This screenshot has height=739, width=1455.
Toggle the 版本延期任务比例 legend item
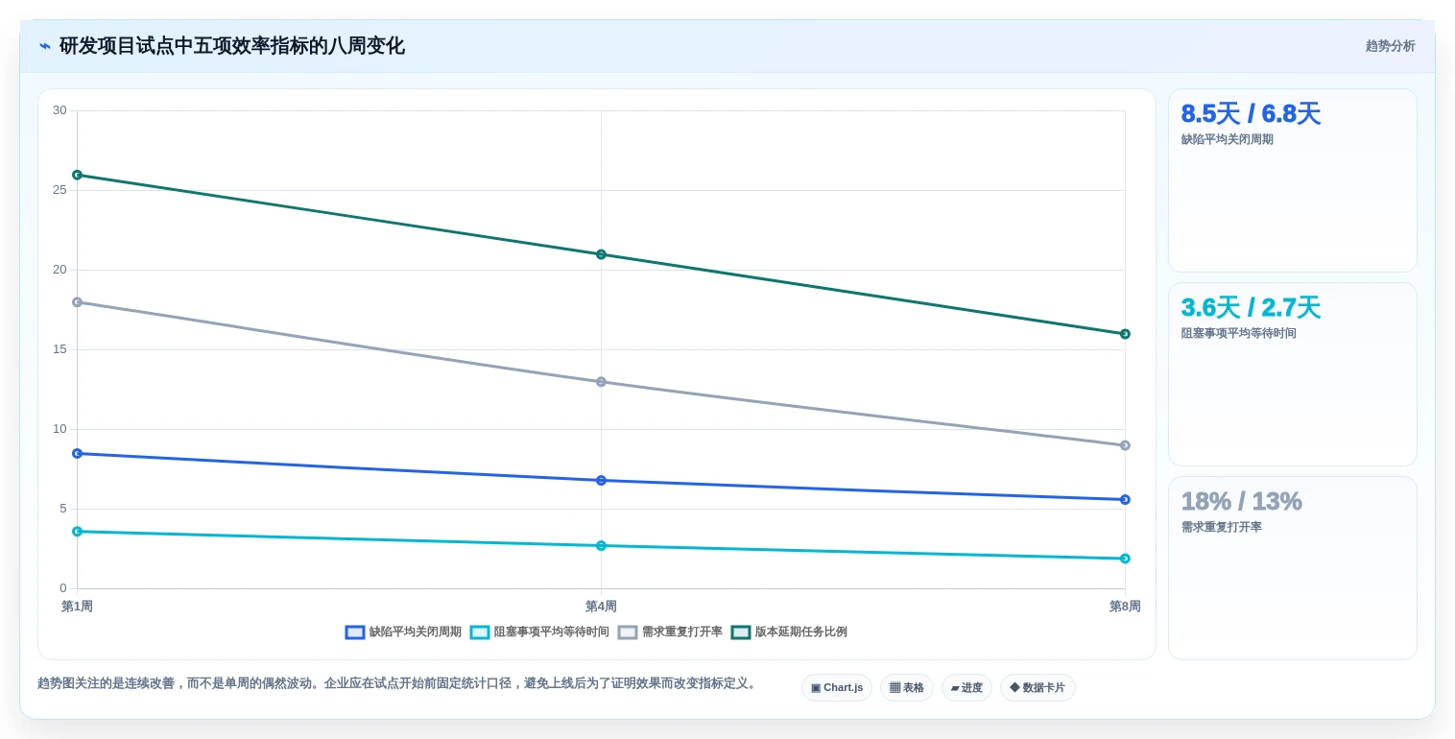coord(789,632)
